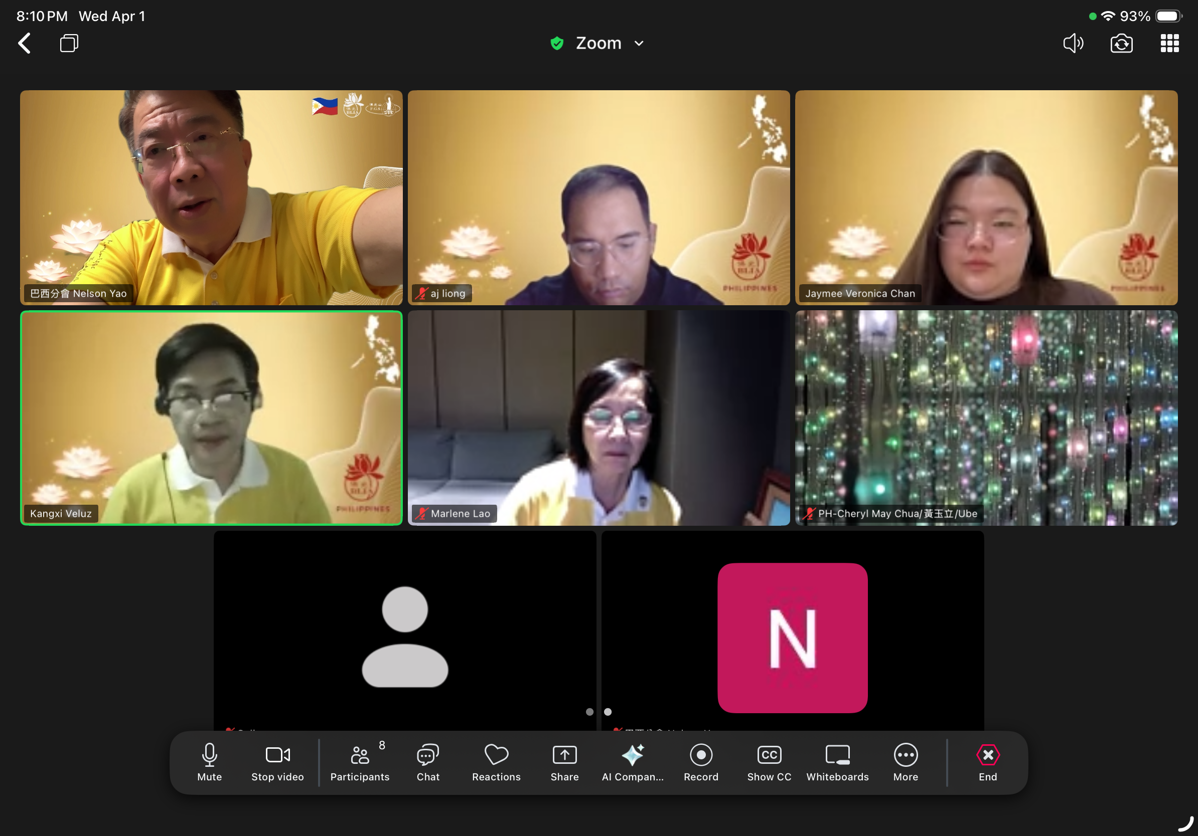Open the Reactions menu

[x=496, y=761]
